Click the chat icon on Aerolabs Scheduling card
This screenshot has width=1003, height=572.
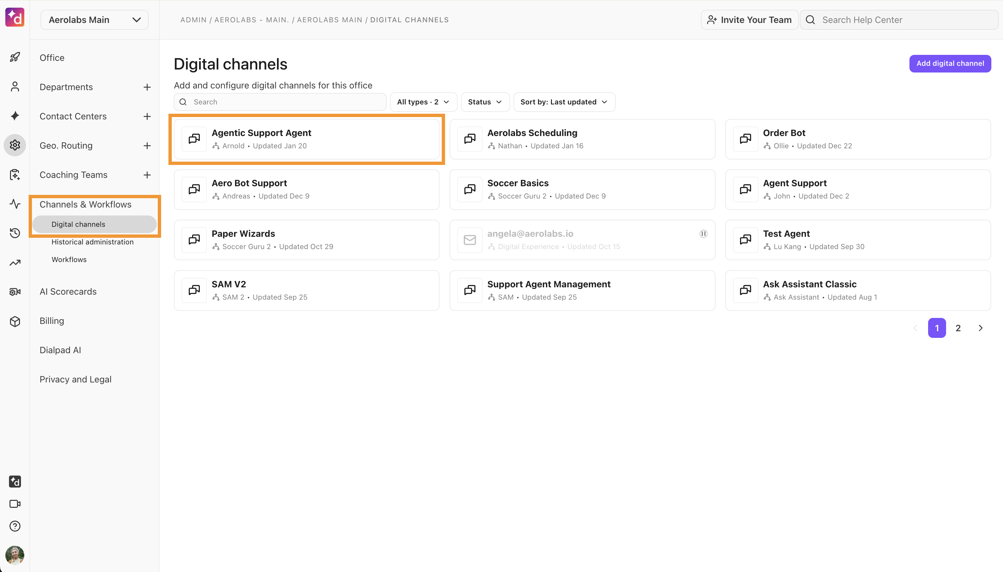tap(470, 139)
